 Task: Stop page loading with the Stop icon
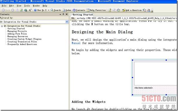click(x=17, y=10)
